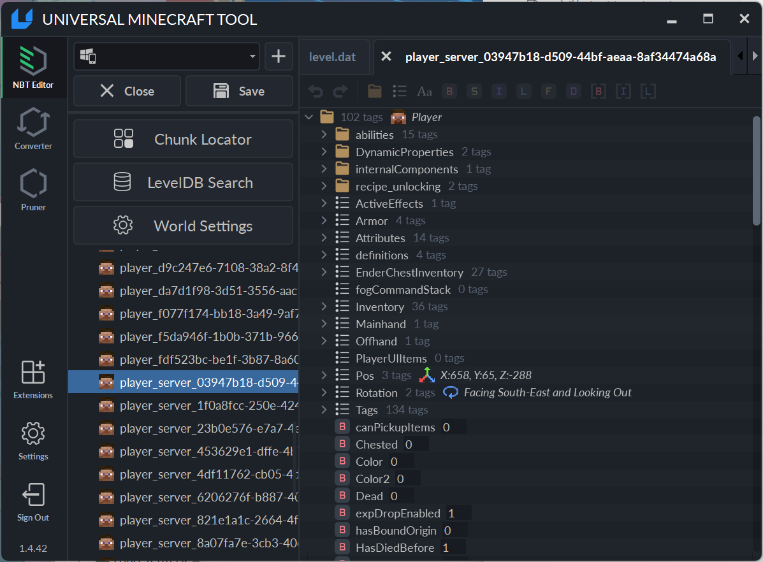Open the Settings page
Viewport: 763px width, 562px height.
[33, 441]
